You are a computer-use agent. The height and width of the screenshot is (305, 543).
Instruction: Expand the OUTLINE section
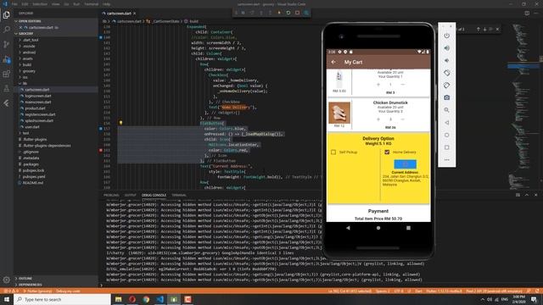[25, 279]
